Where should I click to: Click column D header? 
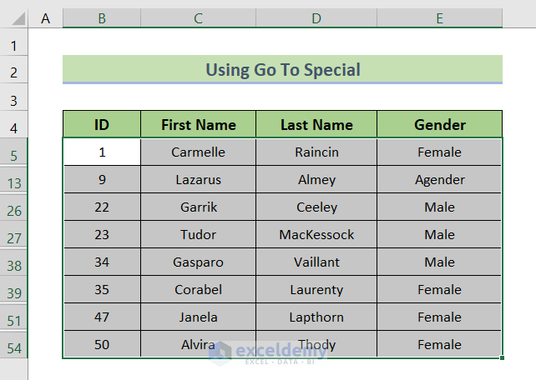click(316, 17)
